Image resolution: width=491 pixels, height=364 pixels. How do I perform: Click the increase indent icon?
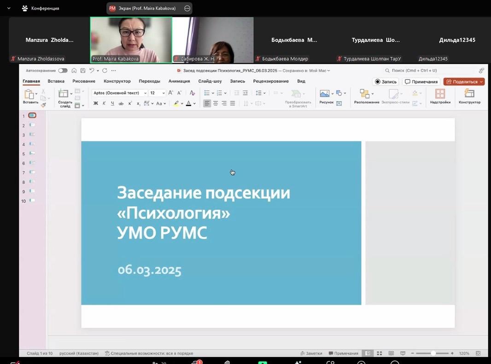(245, 93)
